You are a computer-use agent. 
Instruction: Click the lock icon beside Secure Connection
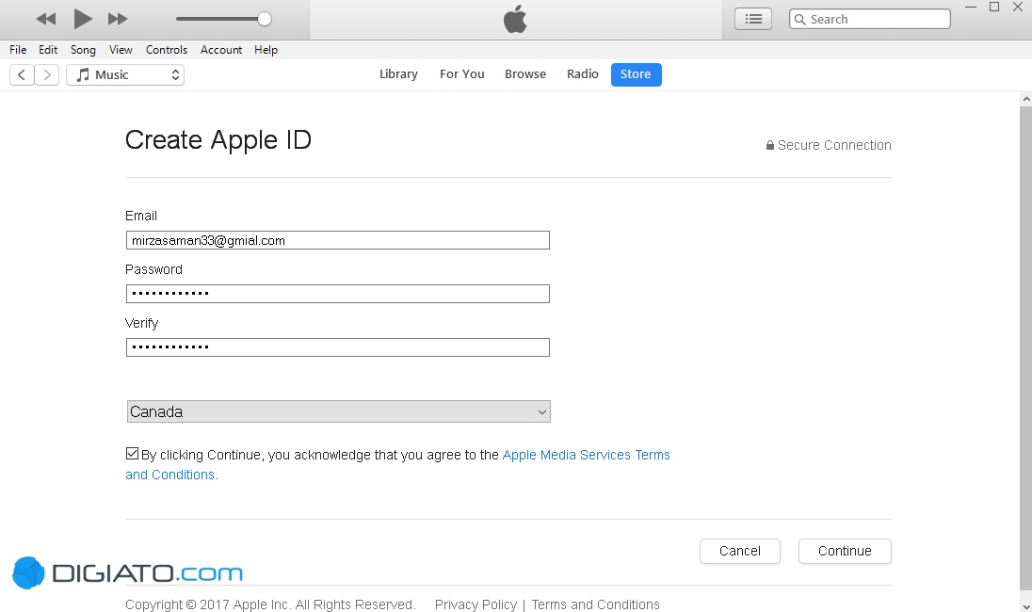point(770,145)
